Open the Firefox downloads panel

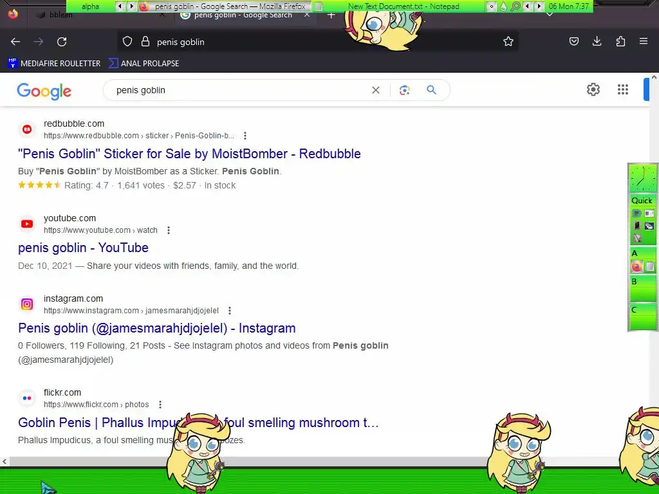coord(597,41)
